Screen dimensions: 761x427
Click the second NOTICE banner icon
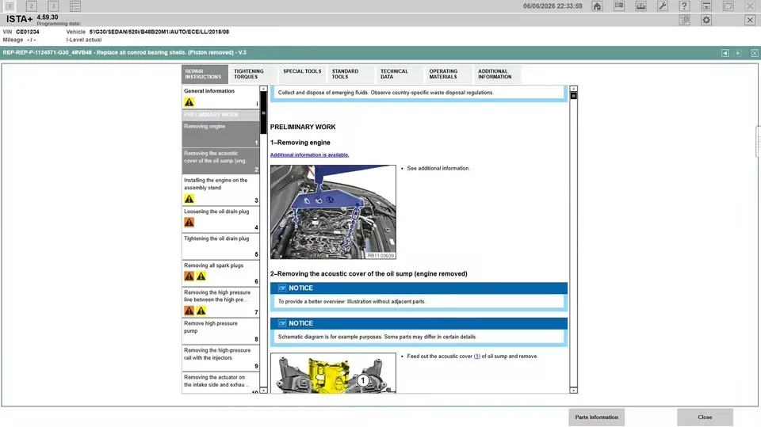pos(282,323)
